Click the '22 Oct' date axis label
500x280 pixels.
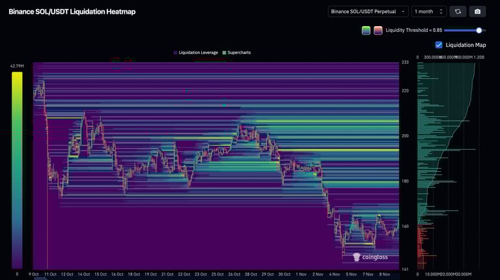[184, 274]
